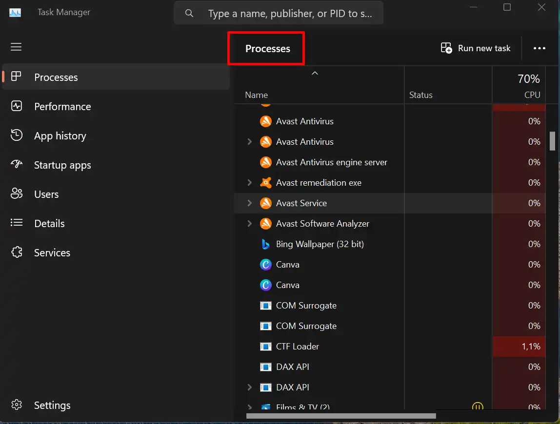Click the vertical scrollbar thumb
This screenshot has height=424, width=560.
tap(552, 141)
